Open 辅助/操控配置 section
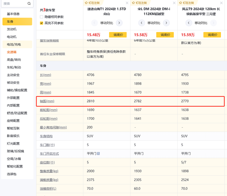The image size is (227, 196). coord(17,90)
